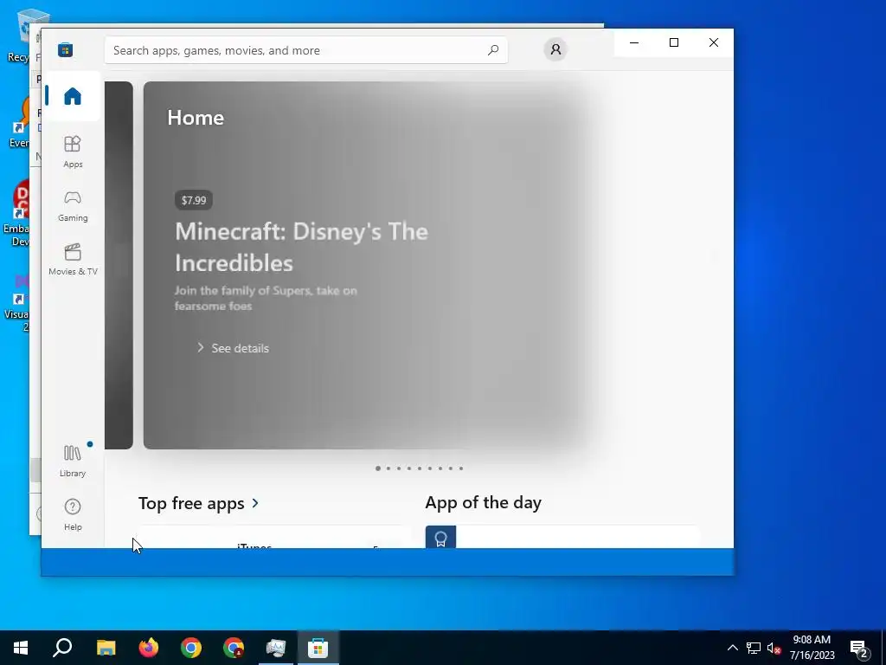Viewport: 886px width, 665px height.
Task: Close the Microsoft Store window
Action: pyautogui.click(x=714, y=42)
